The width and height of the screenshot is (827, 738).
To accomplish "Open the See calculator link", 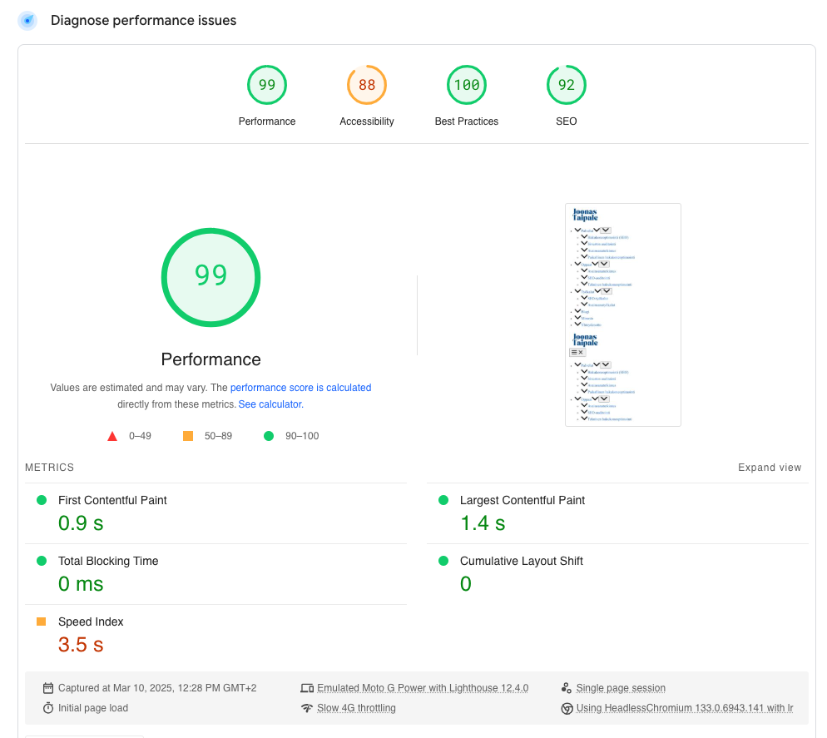I will click(270, 404).
